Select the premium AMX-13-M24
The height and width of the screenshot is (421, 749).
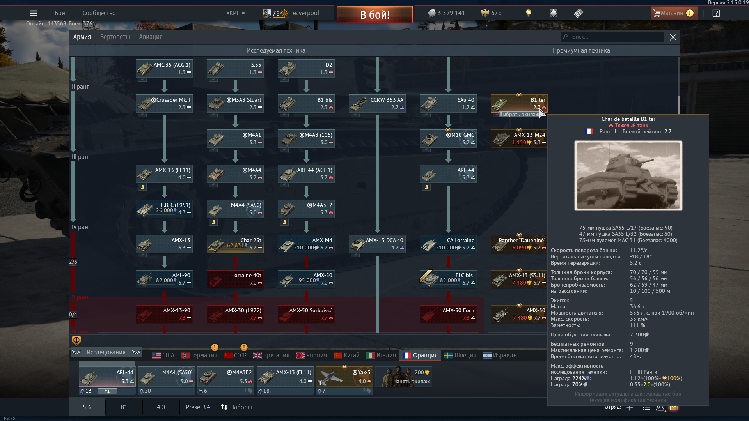(519, 138)
